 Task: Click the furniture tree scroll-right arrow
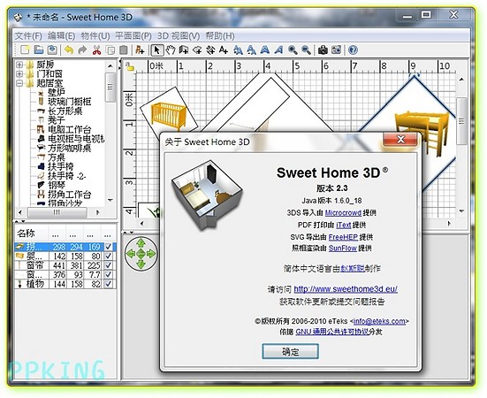(x=97, y=212)
